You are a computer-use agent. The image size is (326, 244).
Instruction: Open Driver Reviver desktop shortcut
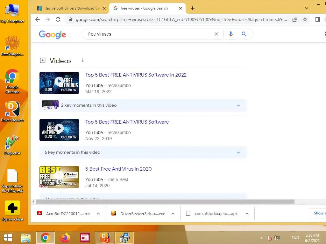tap(12, 112)
